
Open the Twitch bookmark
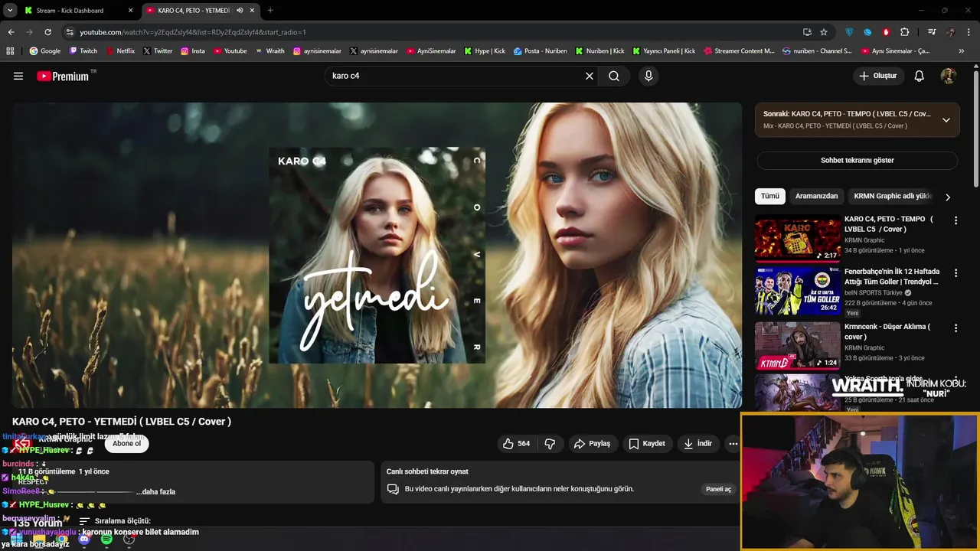[83, 51]
